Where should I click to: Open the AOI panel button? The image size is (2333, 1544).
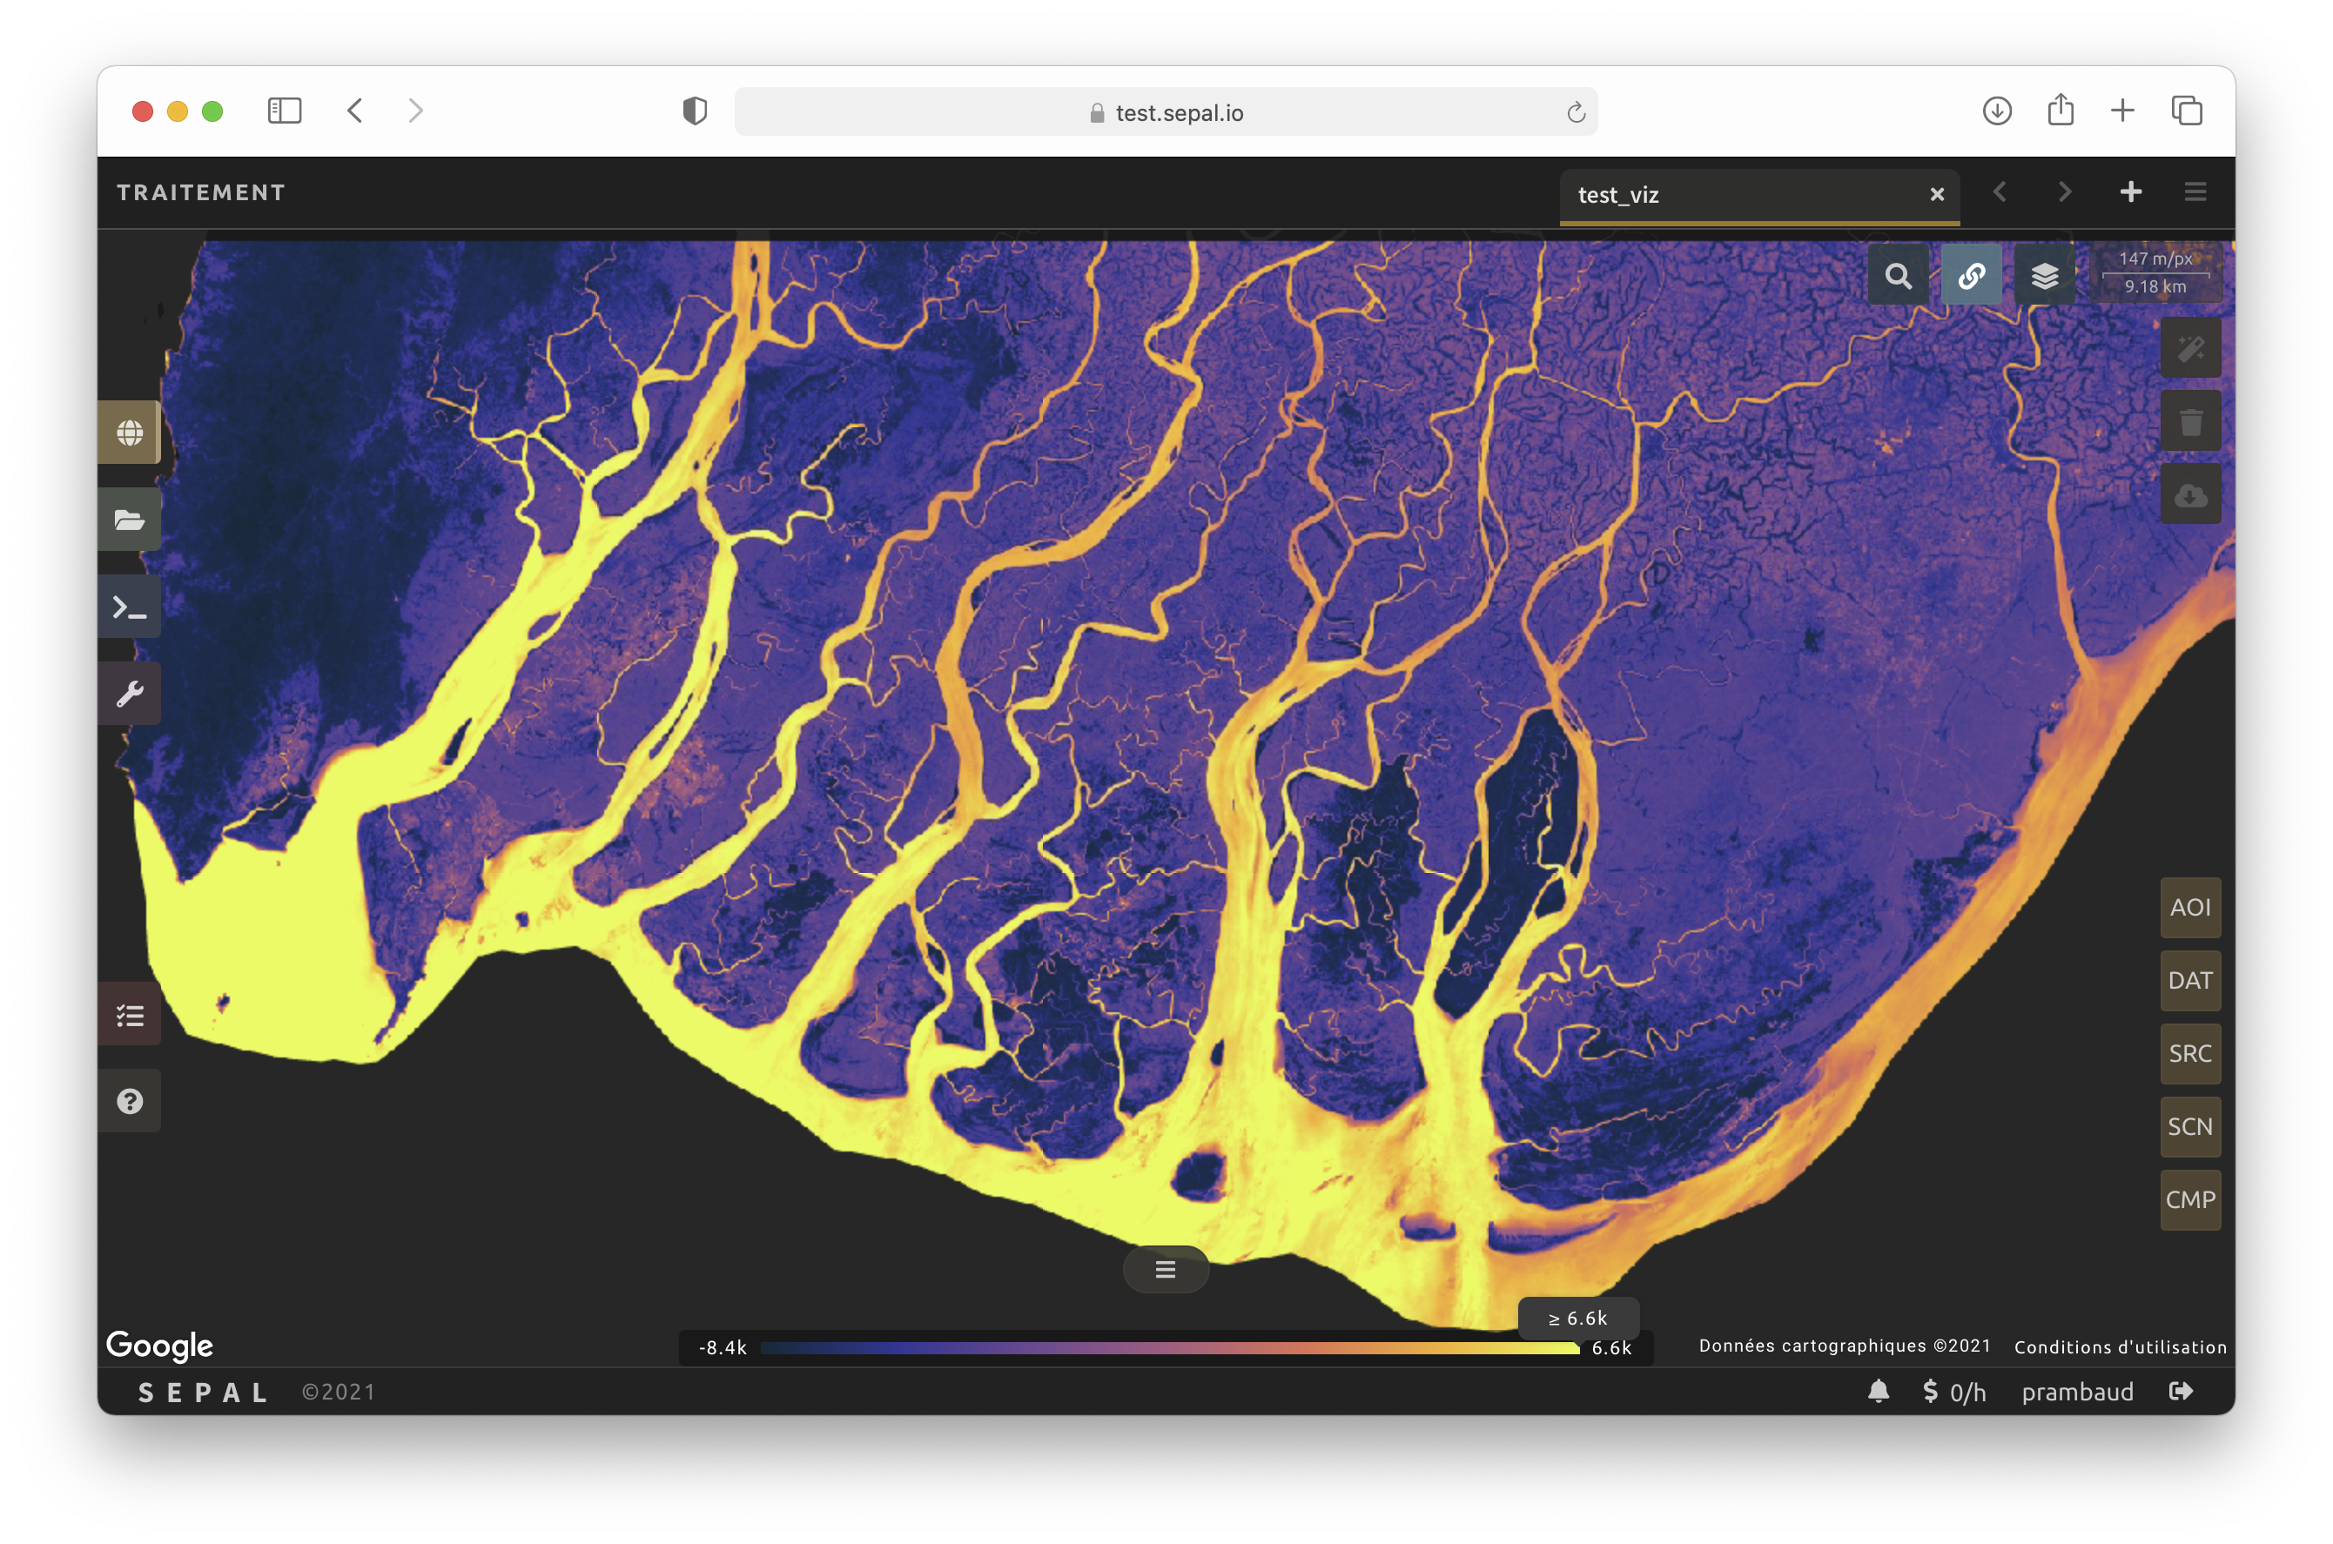[2190, 907]
